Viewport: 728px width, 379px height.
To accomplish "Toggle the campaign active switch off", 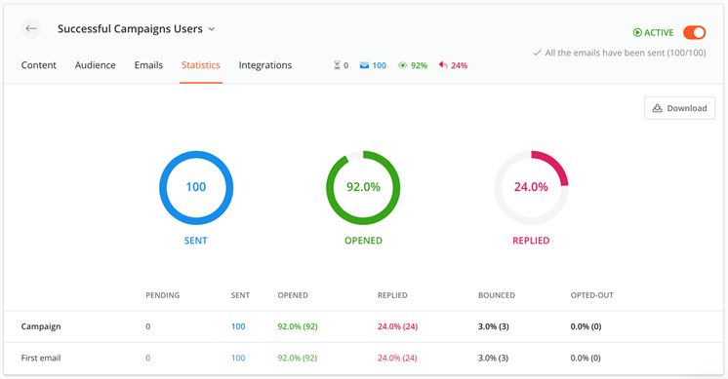I will point(694,32).
